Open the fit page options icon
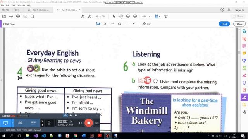 pyautogui.click(x=157, y=16)
